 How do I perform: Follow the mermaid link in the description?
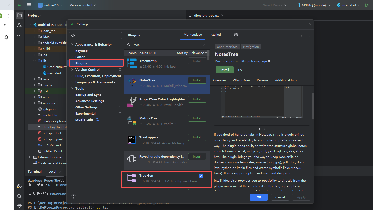(269, 173)
